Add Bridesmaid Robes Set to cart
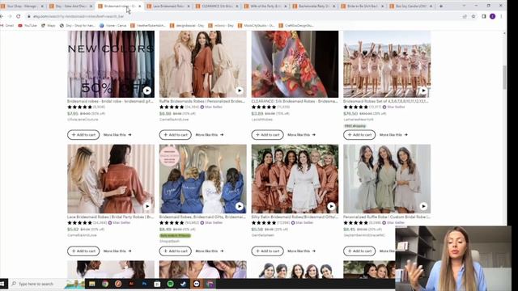 [359, 135]
